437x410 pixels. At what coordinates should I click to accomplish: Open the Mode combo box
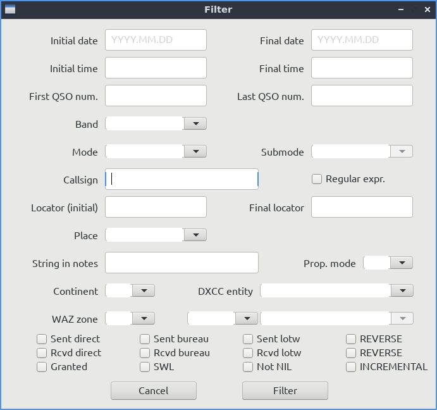(x=156, y=151)
